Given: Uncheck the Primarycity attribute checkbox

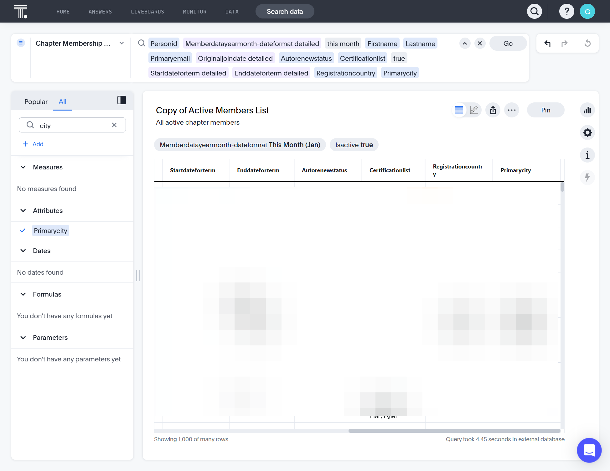Looking at the screenshot, I should tap(23, 230).
